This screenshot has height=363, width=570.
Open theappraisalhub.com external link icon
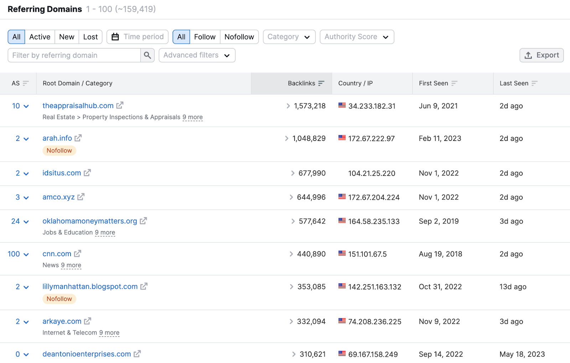pos(120,105)
